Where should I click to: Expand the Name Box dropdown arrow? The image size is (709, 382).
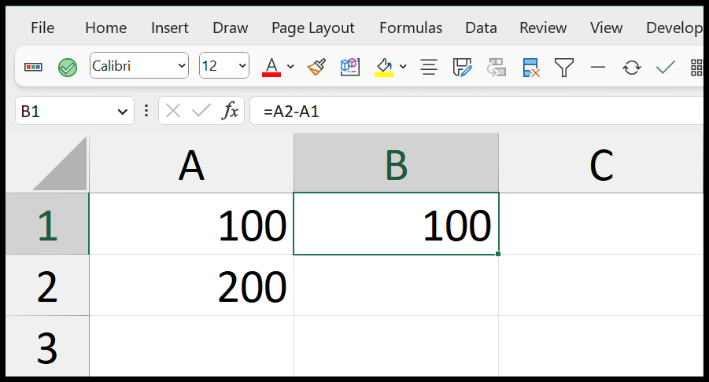(x=122, y=112)
